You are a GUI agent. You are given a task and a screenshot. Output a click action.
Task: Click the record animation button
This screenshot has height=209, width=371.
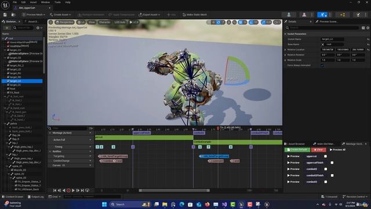(68, 190)
